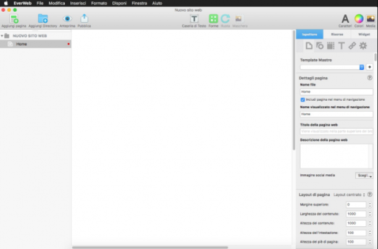The width and height of the screenshot is (378, 249).
Task: Select the page settings inspector icon
Action: coord(309,46)
